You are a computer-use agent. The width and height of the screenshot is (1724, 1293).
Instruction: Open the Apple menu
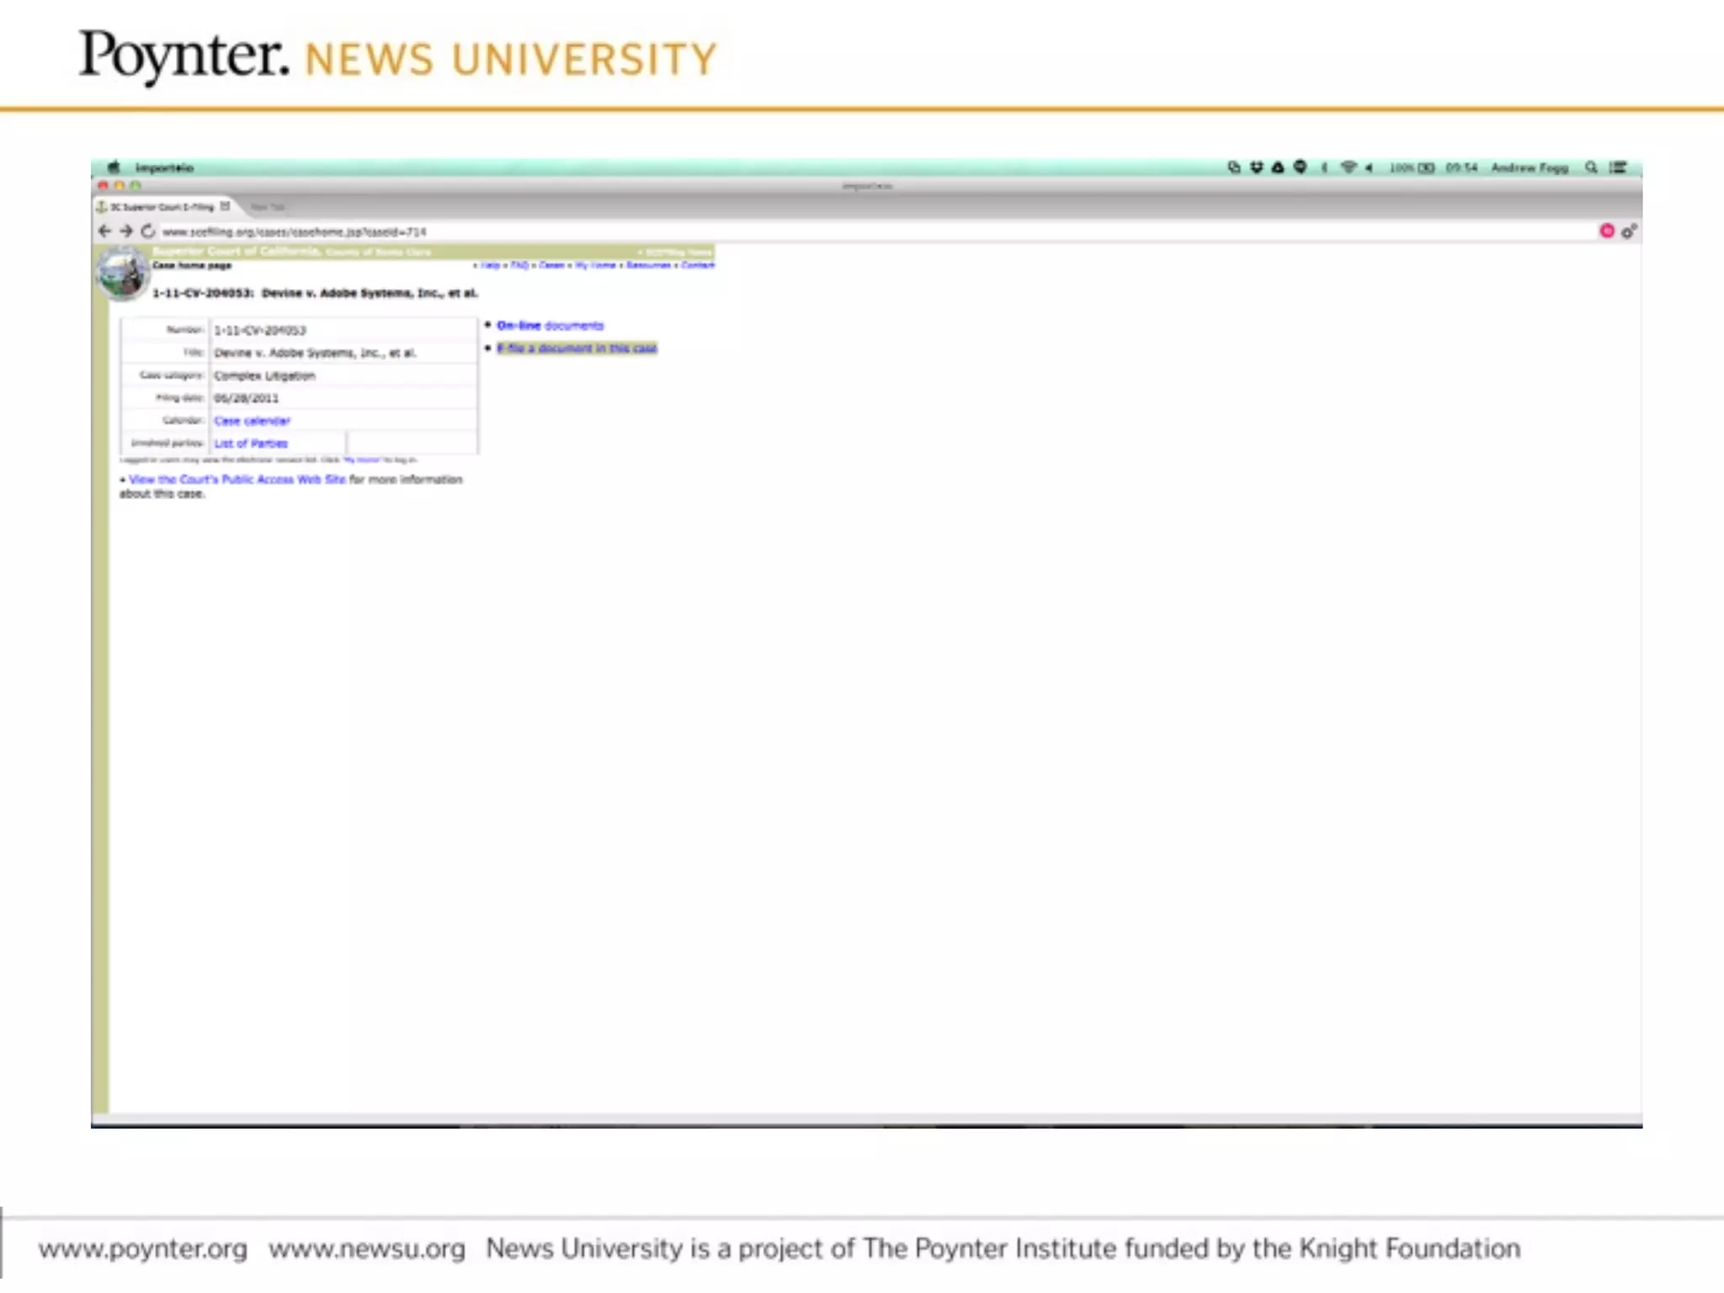[x=114, y=168]
